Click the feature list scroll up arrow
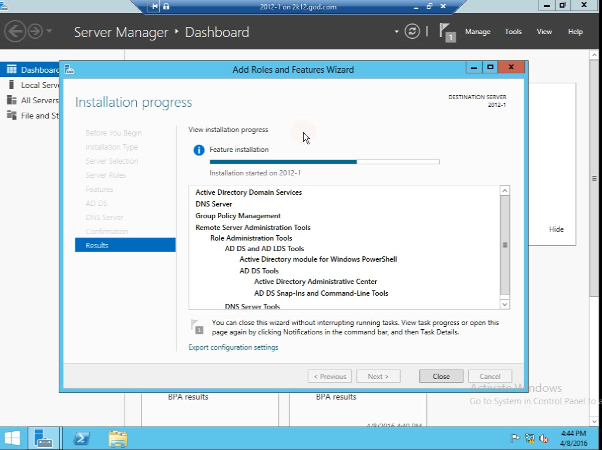The image size is (602, 450). point(505,191)
